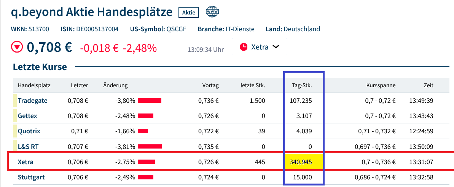Click the Xetra link in the table
The width and height of the screenshot is (454, 187).
pos(25,162)
